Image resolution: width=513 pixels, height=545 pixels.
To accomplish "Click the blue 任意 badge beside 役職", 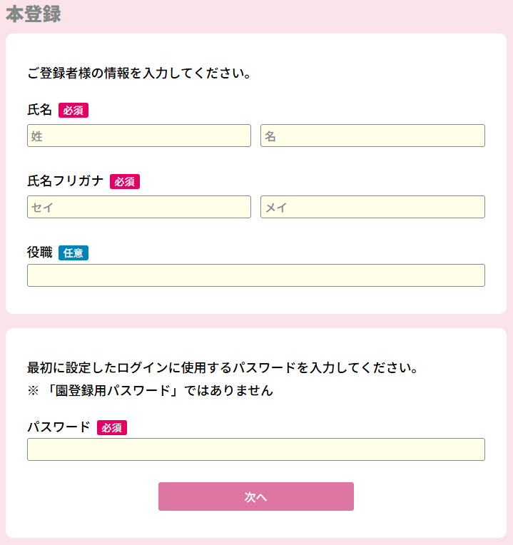I will (73, 253).
